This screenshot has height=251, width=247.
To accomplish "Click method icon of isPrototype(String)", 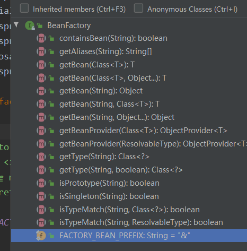I will [x=41, y=183].
